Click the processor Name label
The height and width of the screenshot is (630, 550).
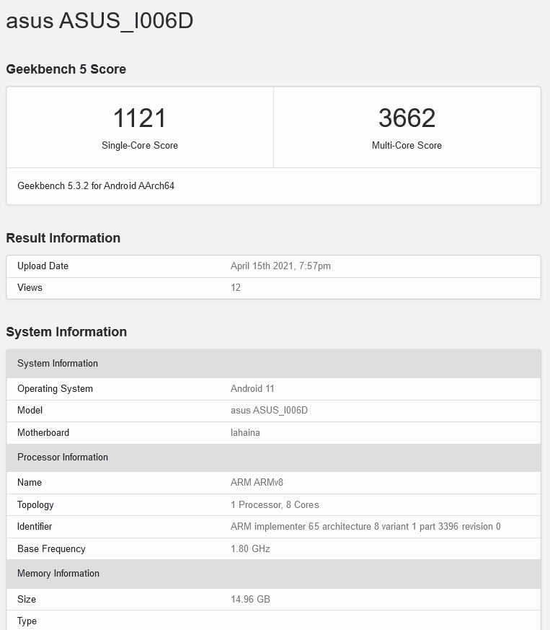(30, 483)
